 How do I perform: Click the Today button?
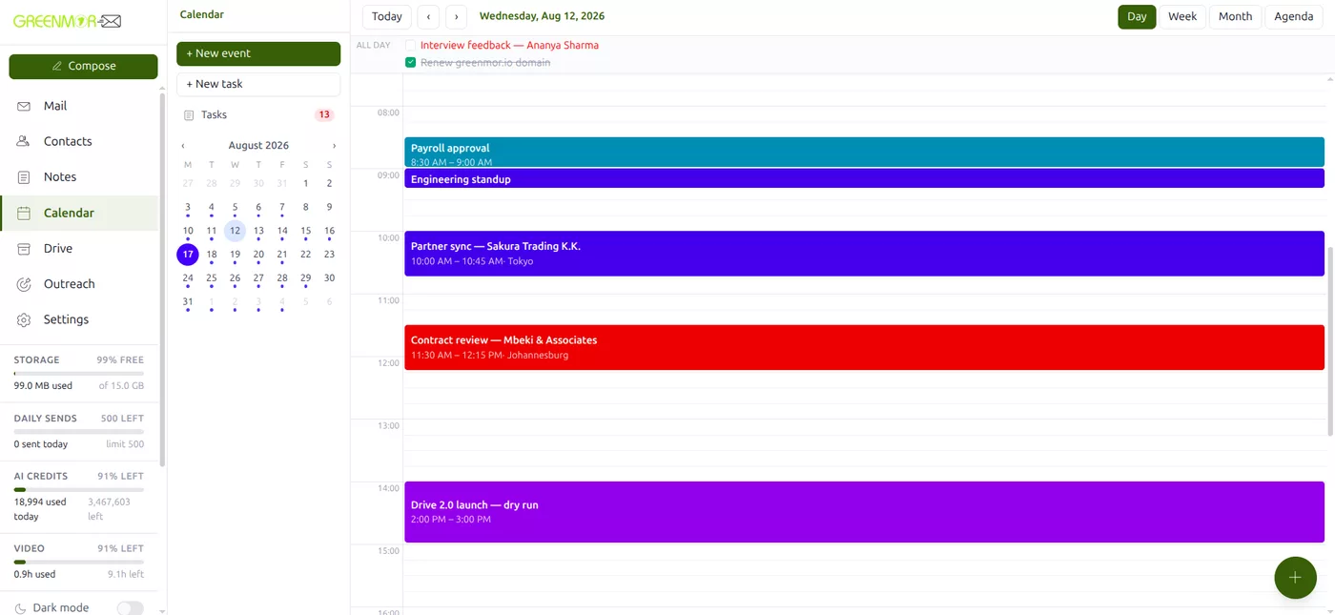click(387, 16)
